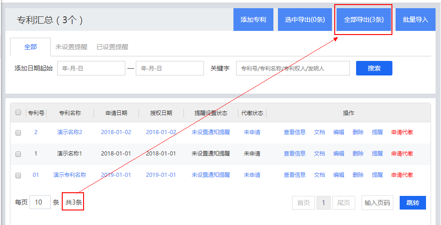Image resolution: width=441 pixels, height=225 pixels.
Task: Click 申请代缴 for 演示专利名称
Action: [x=402, y=175]
